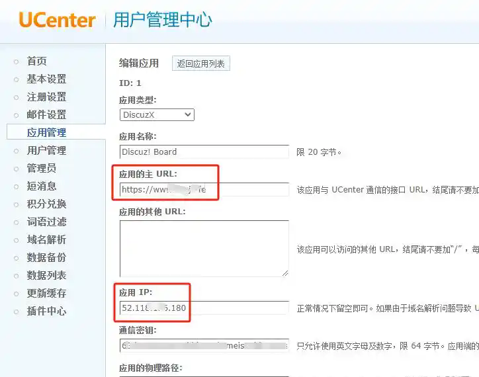
Task: Expand the 应用类型 DiscuzX dropdown
Action: click(157, 114)
